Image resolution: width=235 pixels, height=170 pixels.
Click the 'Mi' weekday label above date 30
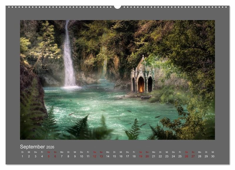click(x=213, y=152)
